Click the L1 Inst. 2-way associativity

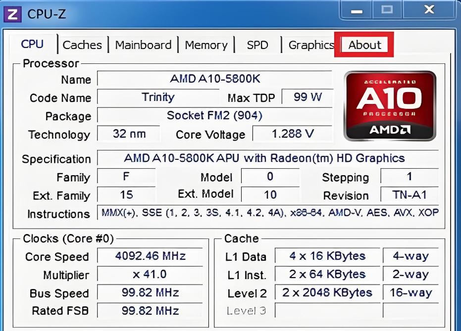point(410,274)
